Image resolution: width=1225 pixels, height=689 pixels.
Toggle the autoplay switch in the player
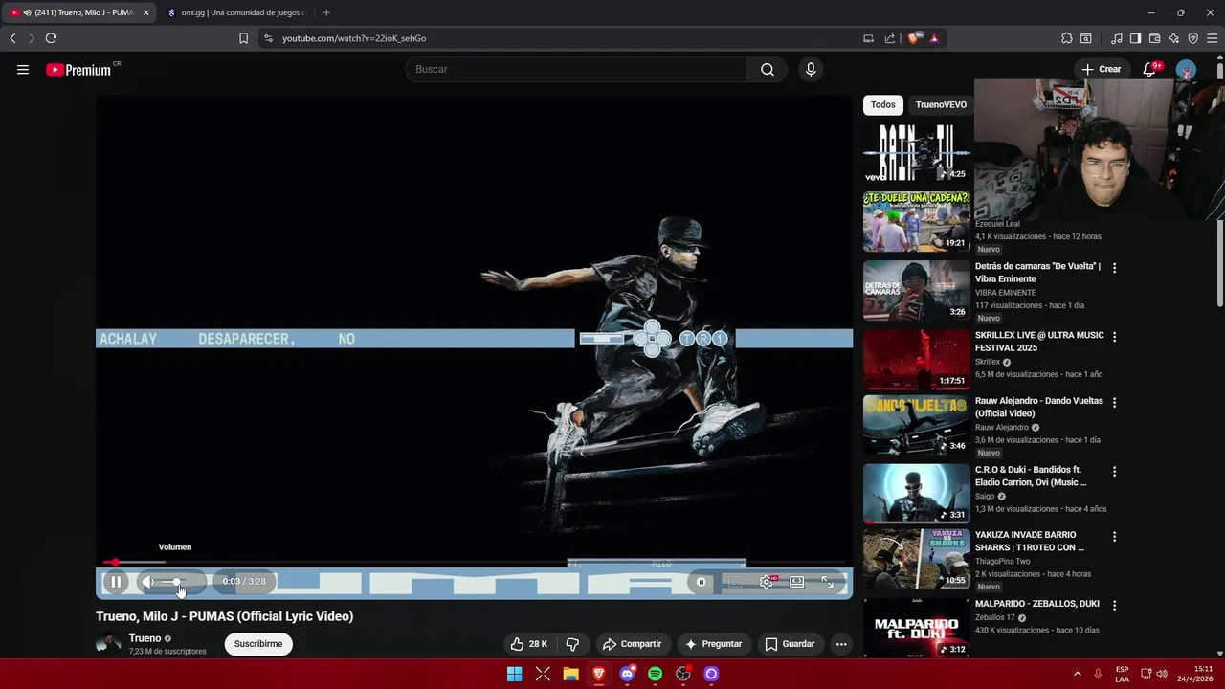pyautogui.click(x=702, y=582)
